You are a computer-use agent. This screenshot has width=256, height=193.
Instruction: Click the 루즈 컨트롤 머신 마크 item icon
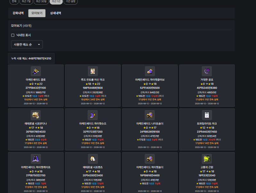[x=93, y=71]
